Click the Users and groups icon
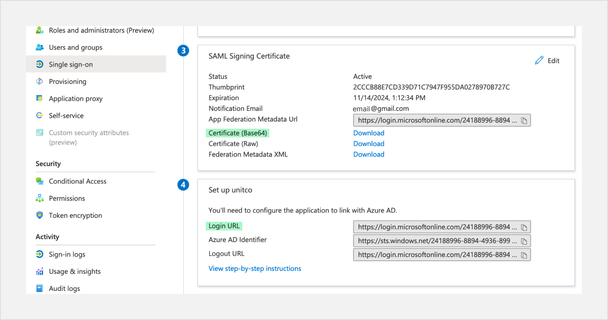The width and height of the screenshot is (608, 320). [40, 47]
